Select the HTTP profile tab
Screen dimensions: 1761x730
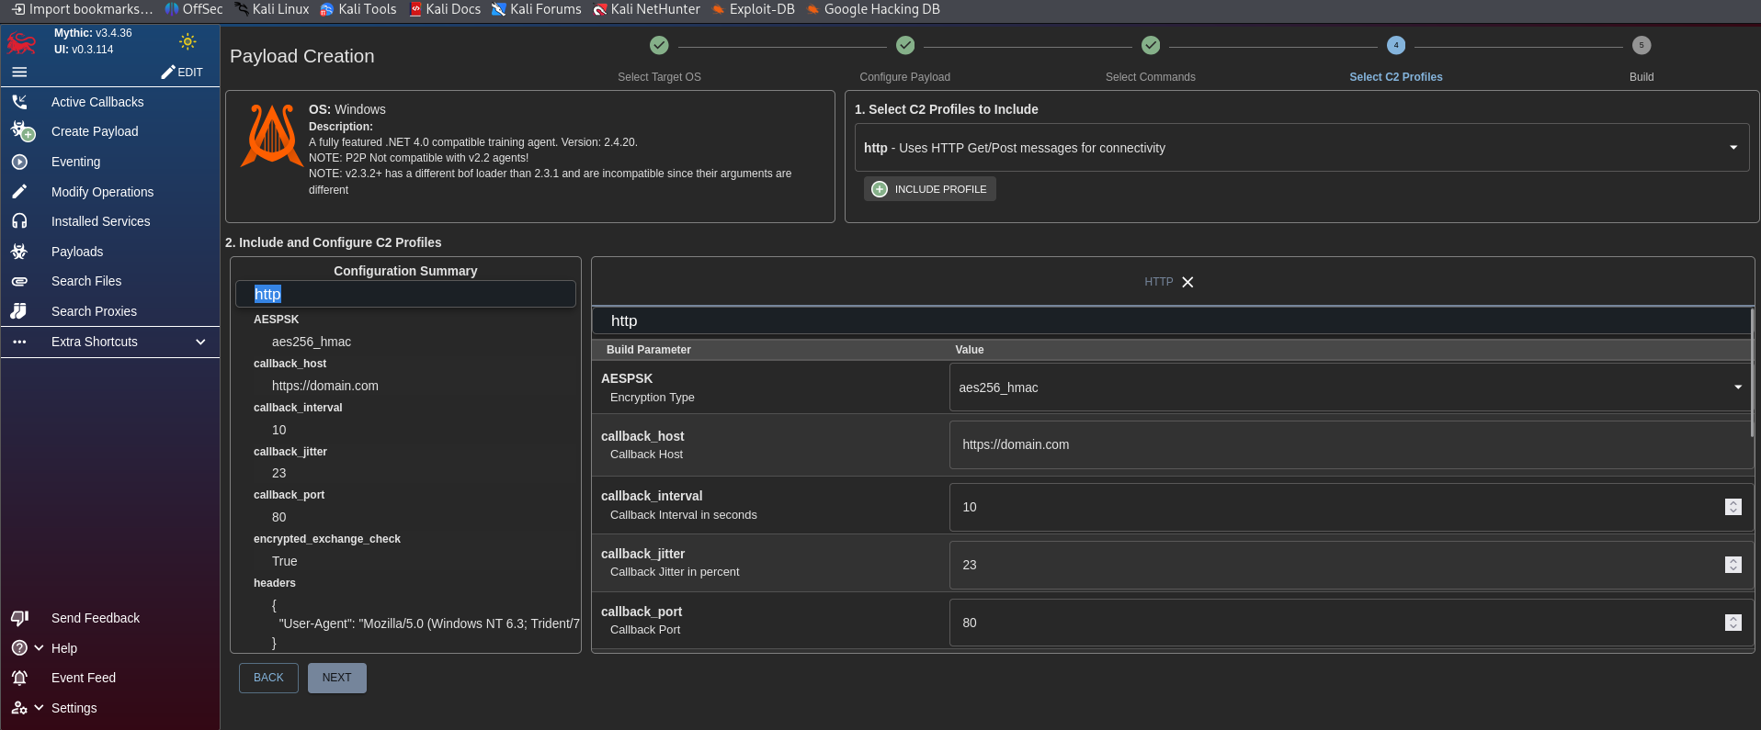pos(1158,282)
